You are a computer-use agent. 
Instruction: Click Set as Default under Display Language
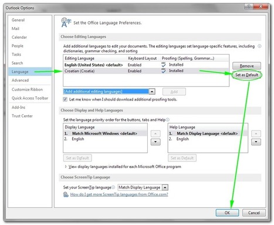[x=77, y=158]
